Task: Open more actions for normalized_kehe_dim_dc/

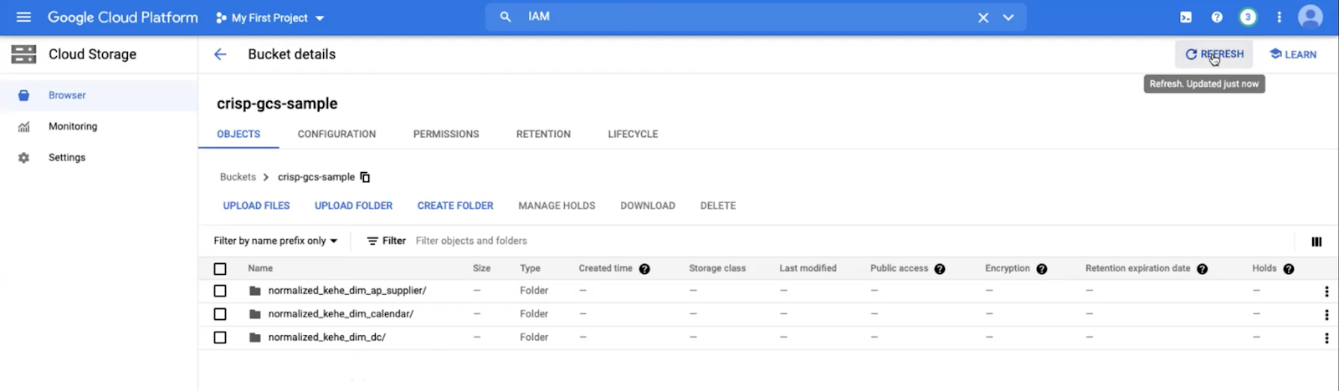Action: [x=1326, y=338]
